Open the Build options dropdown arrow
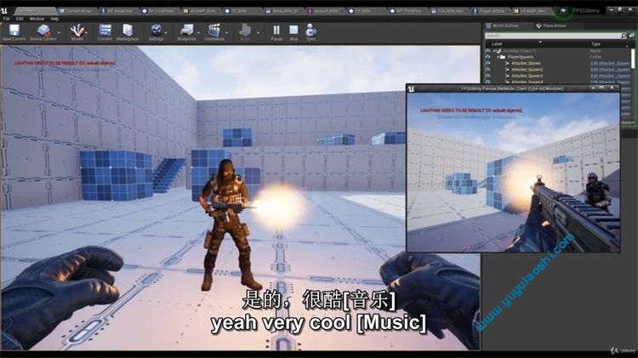Image resolution: width=638 pixels, height=358 pixels. [x=258, y=32]
